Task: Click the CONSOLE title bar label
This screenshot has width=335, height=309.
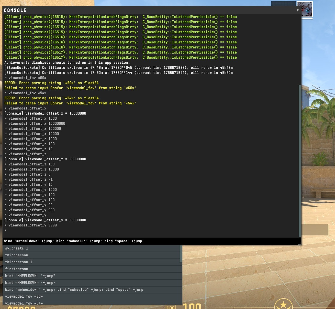Action: [15, 10]
